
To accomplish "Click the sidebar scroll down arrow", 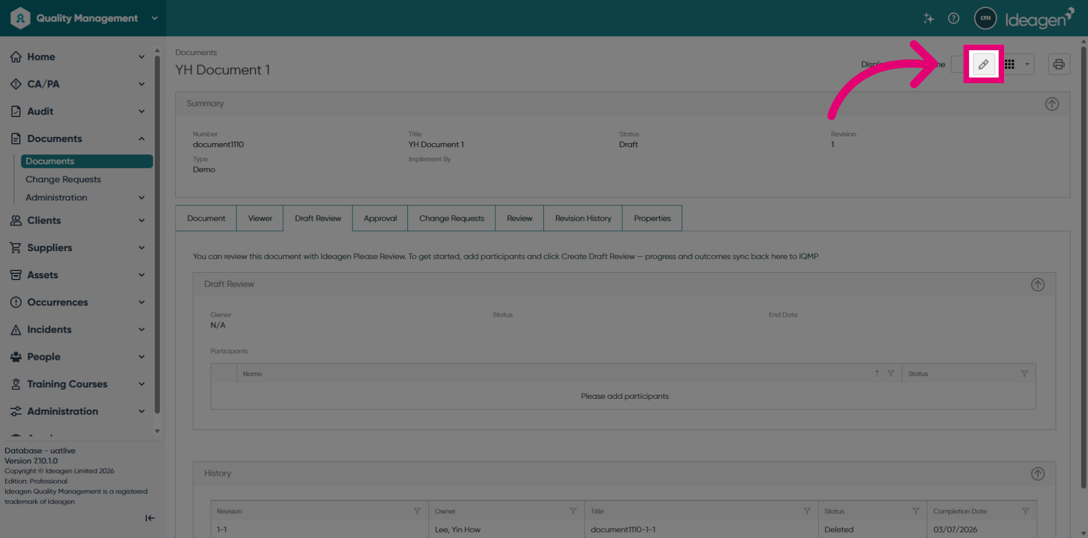I will point(157,432).
